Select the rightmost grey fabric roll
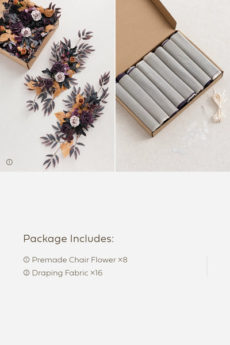 coord(196,54)
